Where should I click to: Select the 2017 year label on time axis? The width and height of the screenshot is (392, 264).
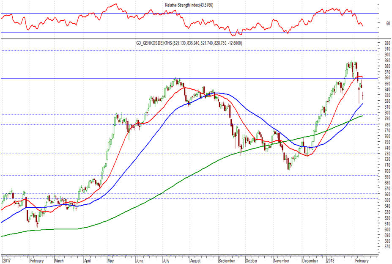point(7,261)
